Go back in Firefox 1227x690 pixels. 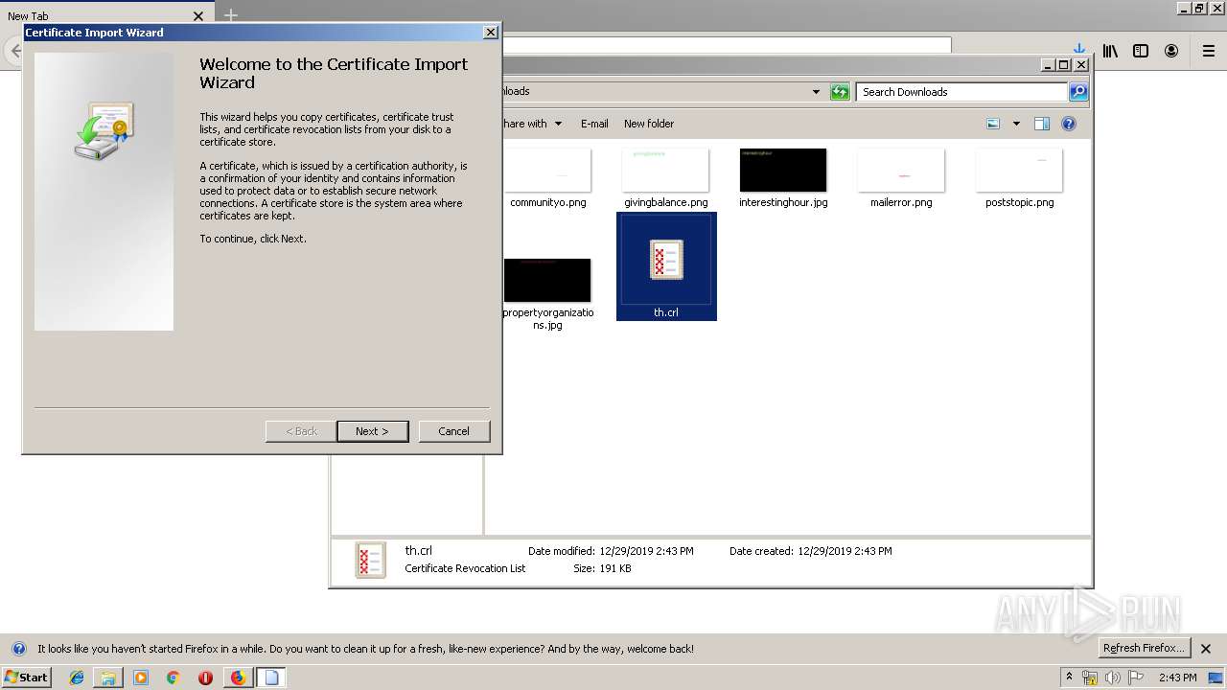[x=15, y=51]
